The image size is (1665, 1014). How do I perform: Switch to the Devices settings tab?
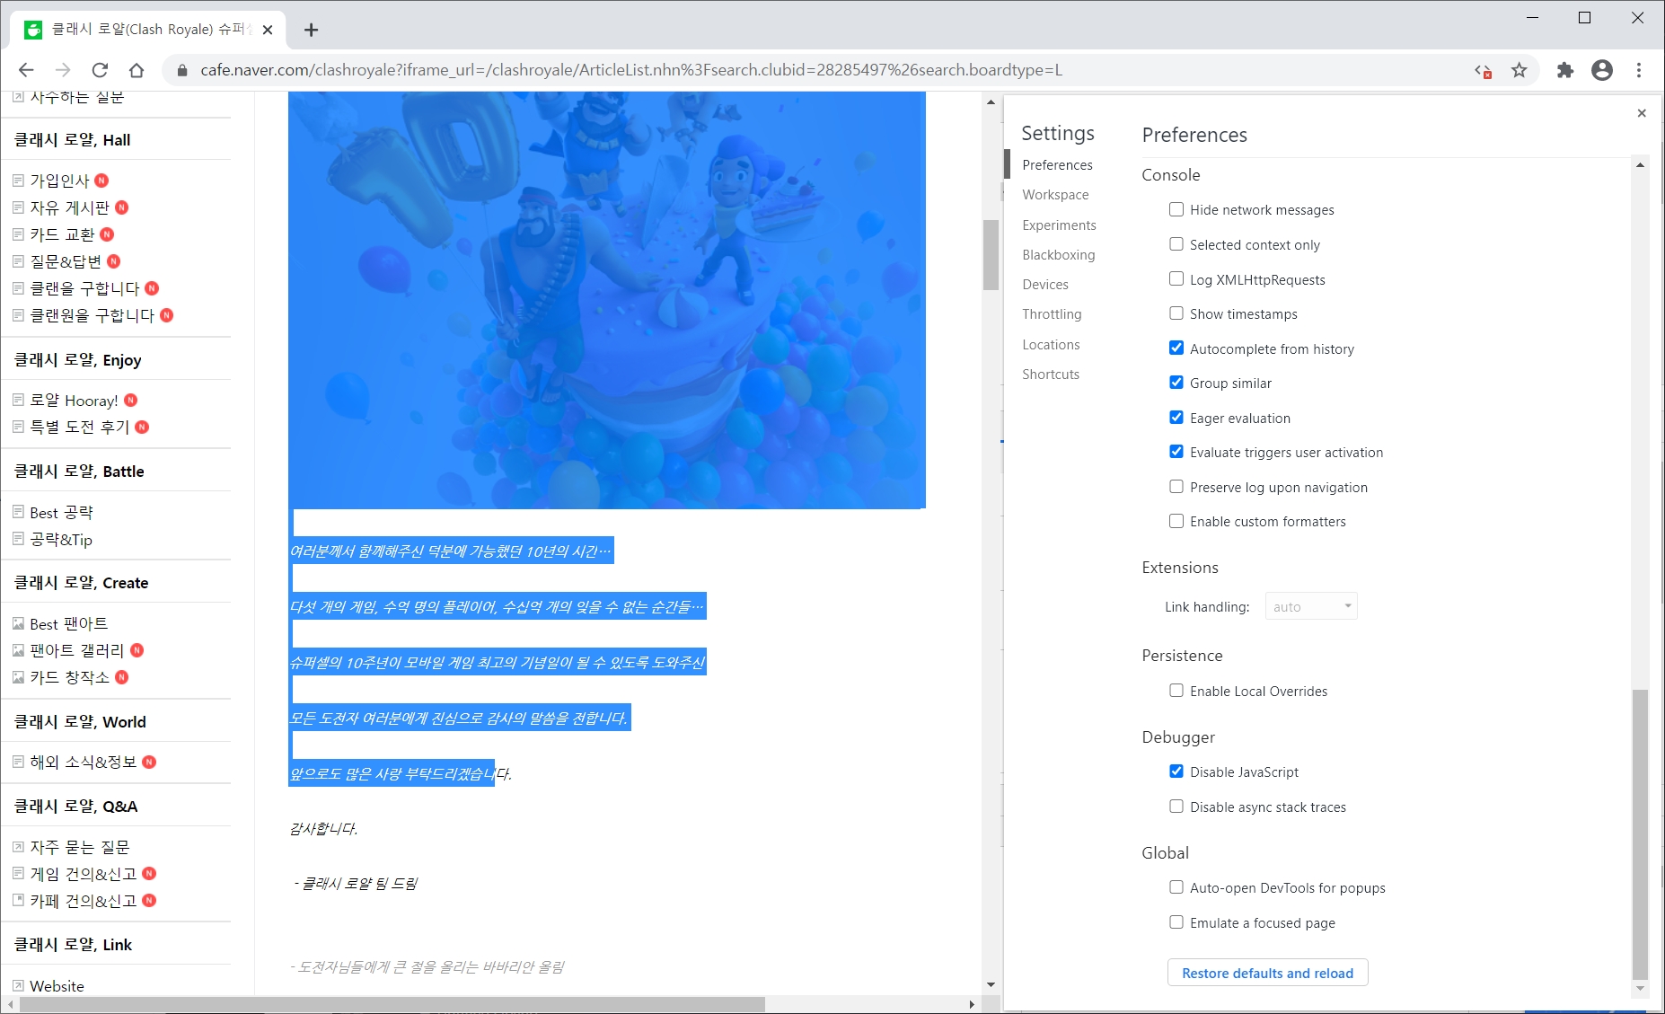(1045, 285)
